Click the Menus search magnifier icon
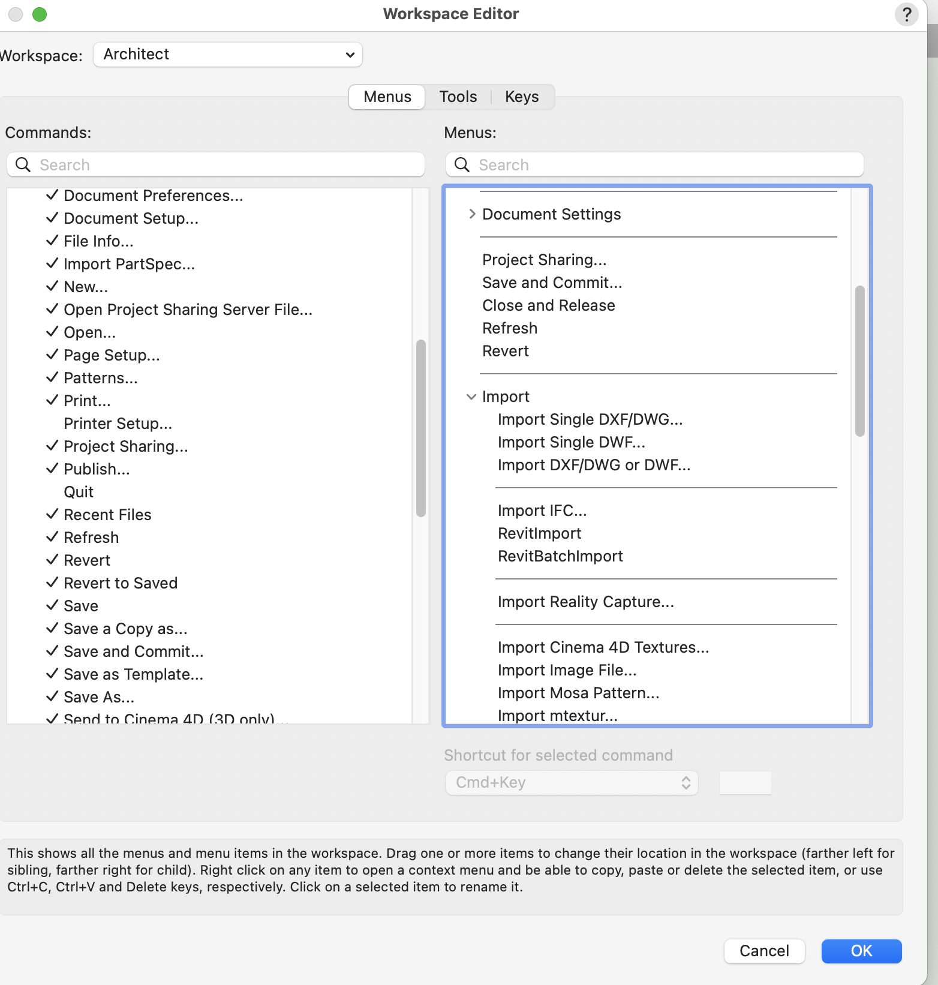 (x=462, y=165)
